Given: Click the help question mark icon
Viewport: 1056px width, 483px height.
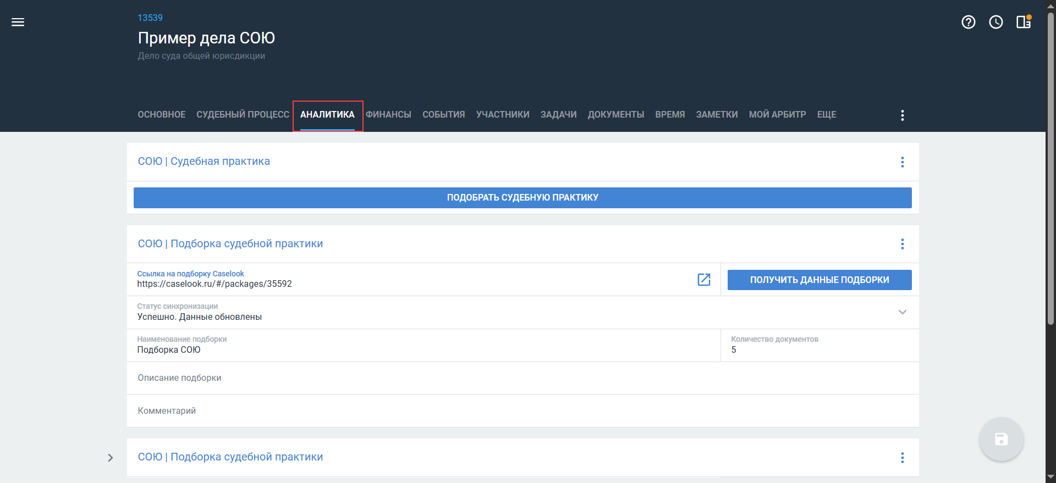Looking at the screenshot, I should (969, 22).
